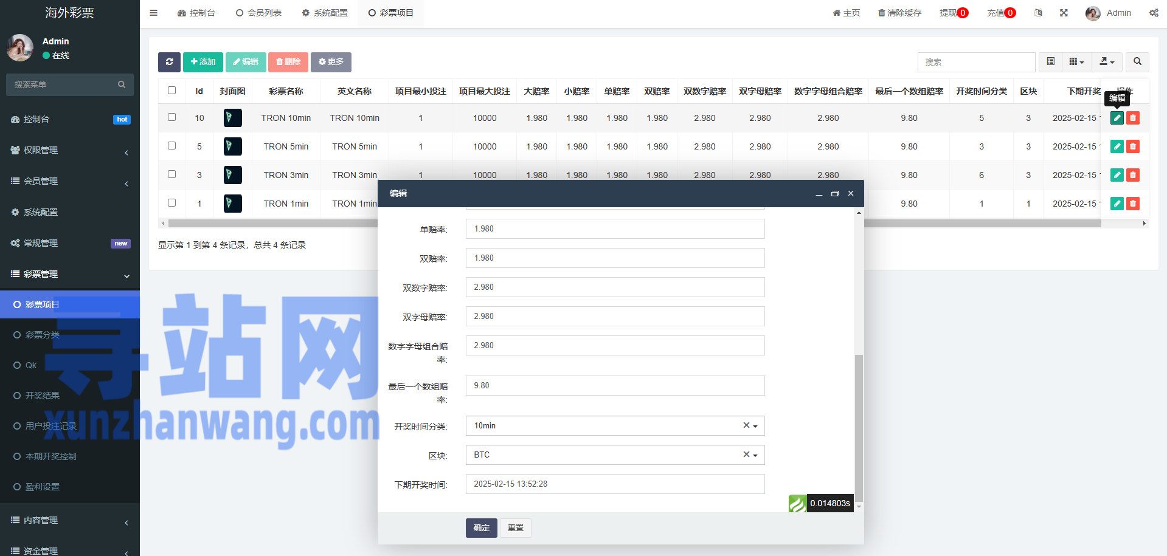
Task: Maximize the edit dialog
Action: point(835,194)
